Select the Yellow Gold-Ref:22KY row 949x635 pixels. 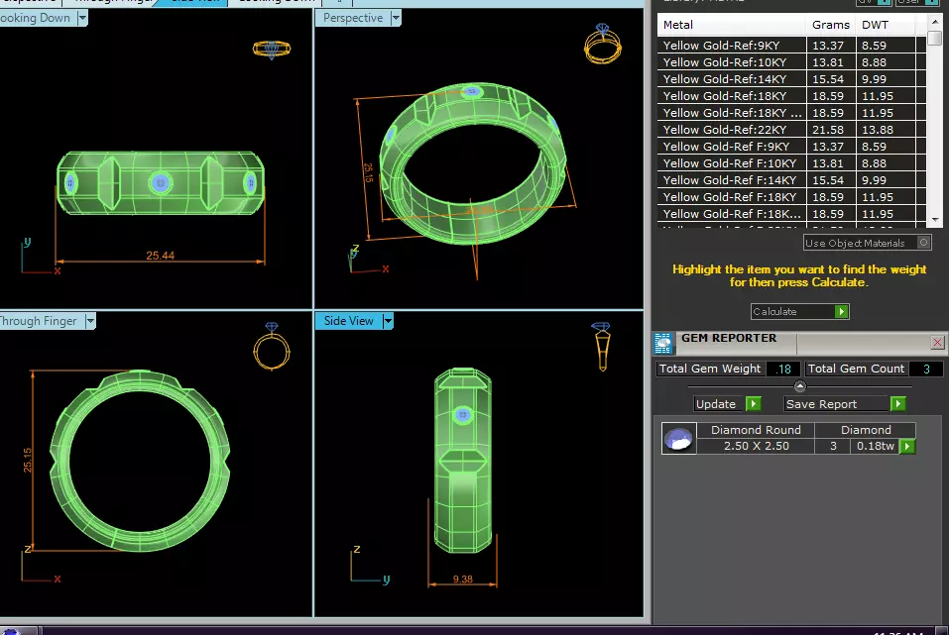coord(791,130)
